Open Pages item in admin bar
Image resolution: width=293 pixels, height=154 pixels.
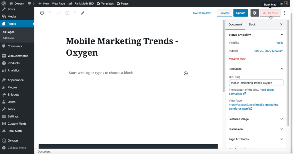(122, 3)
